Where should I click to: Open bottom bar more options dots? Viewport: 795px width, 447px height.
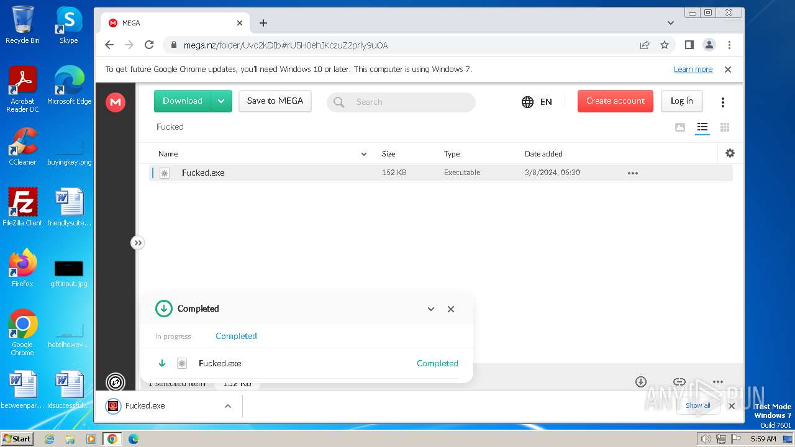[718, 382]
